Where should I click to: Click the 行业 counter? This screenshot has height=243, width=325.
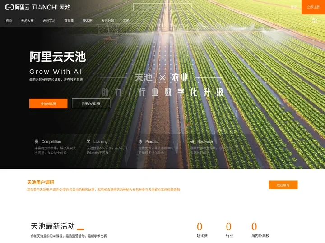point(229,230)
